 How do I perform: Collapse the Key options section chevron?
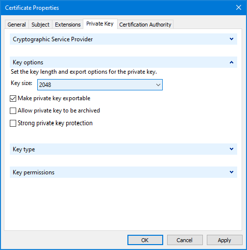[x=231, y=62]
